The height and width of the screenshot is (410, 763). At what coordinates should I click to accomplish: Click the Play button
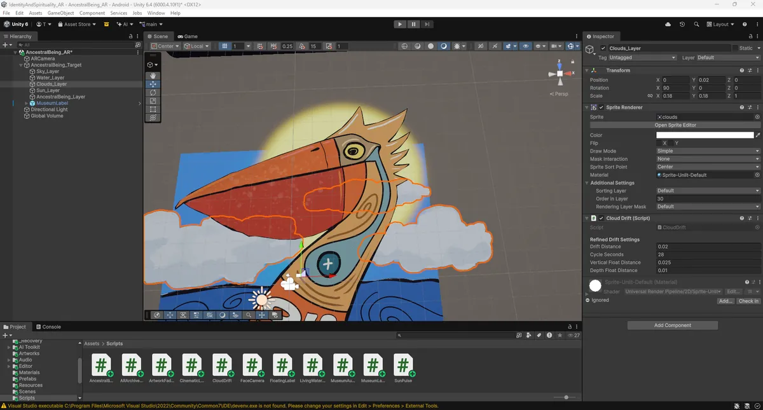(400, 24)
